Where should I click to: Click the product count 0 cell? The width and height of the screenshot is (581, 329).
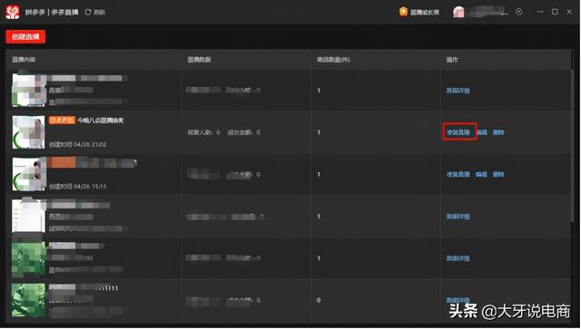coord(319,300)
